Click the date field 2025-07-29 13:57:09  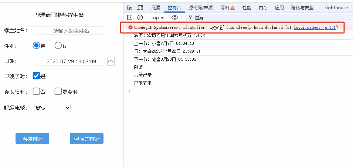click(69, 61)
